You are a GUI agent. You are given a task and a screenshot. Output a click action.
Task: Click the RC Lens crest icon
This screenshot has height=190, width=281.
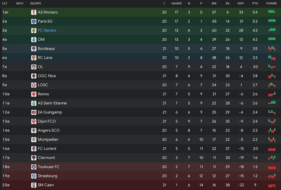tap(34, 57)
